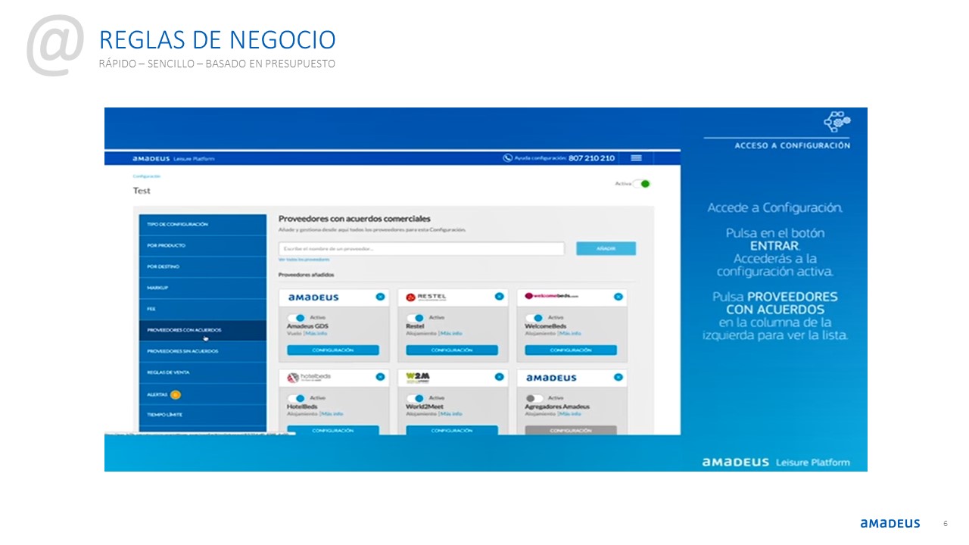
Task: Click the Agregadores Amadeus card logo
Action: tap(551, 377)
